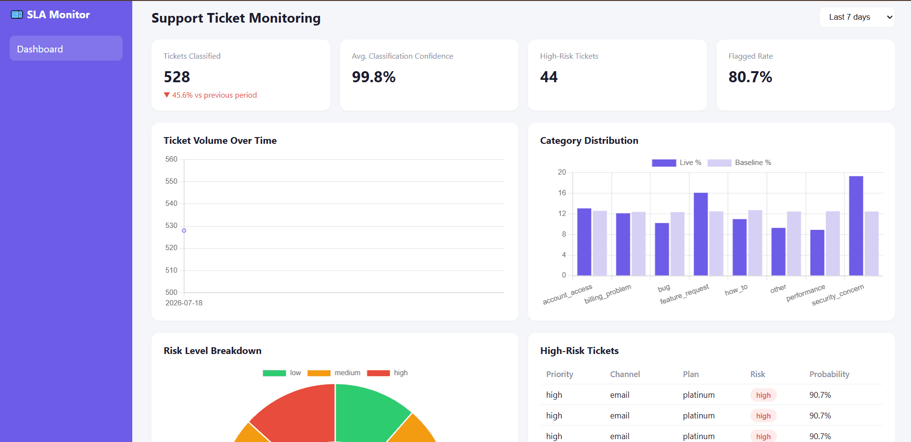Open the Last 7 days dropdown
Viewport: 911px width, 442px height.
click(x=857, y=17)
